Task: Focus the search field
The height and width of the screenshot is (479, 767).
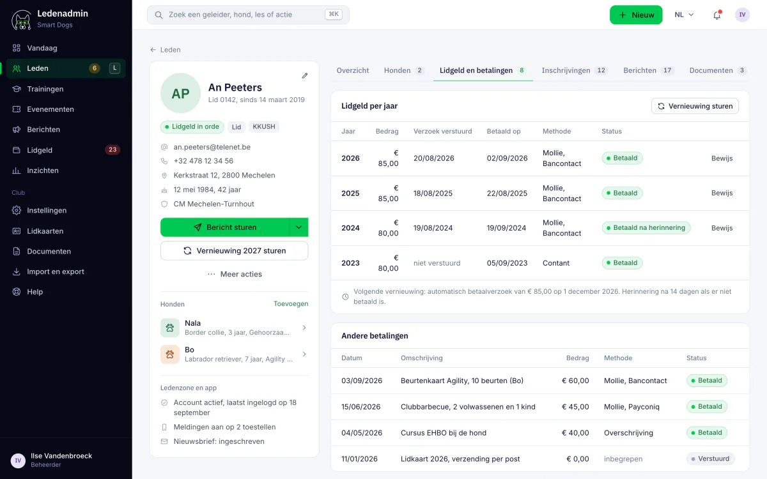Action: click(x=248, y=15)
